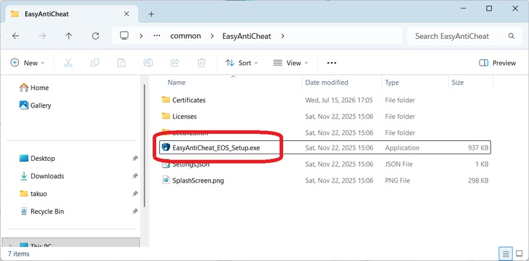Select the Certificates folder

(189, 100)
